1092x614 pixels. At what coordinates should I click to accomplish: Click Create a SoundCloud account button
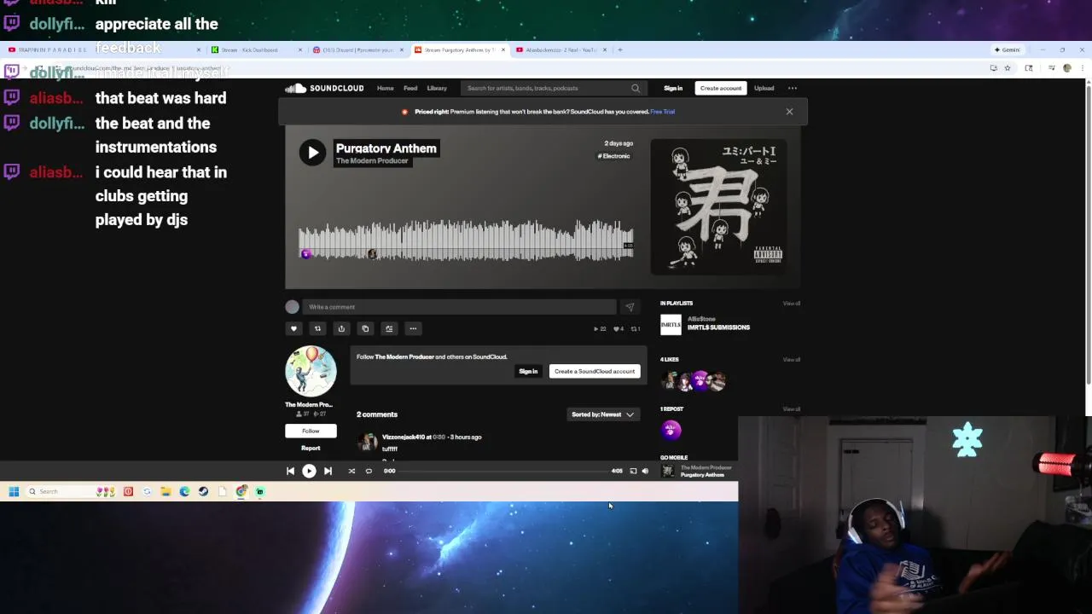click(x=595, y=371)
